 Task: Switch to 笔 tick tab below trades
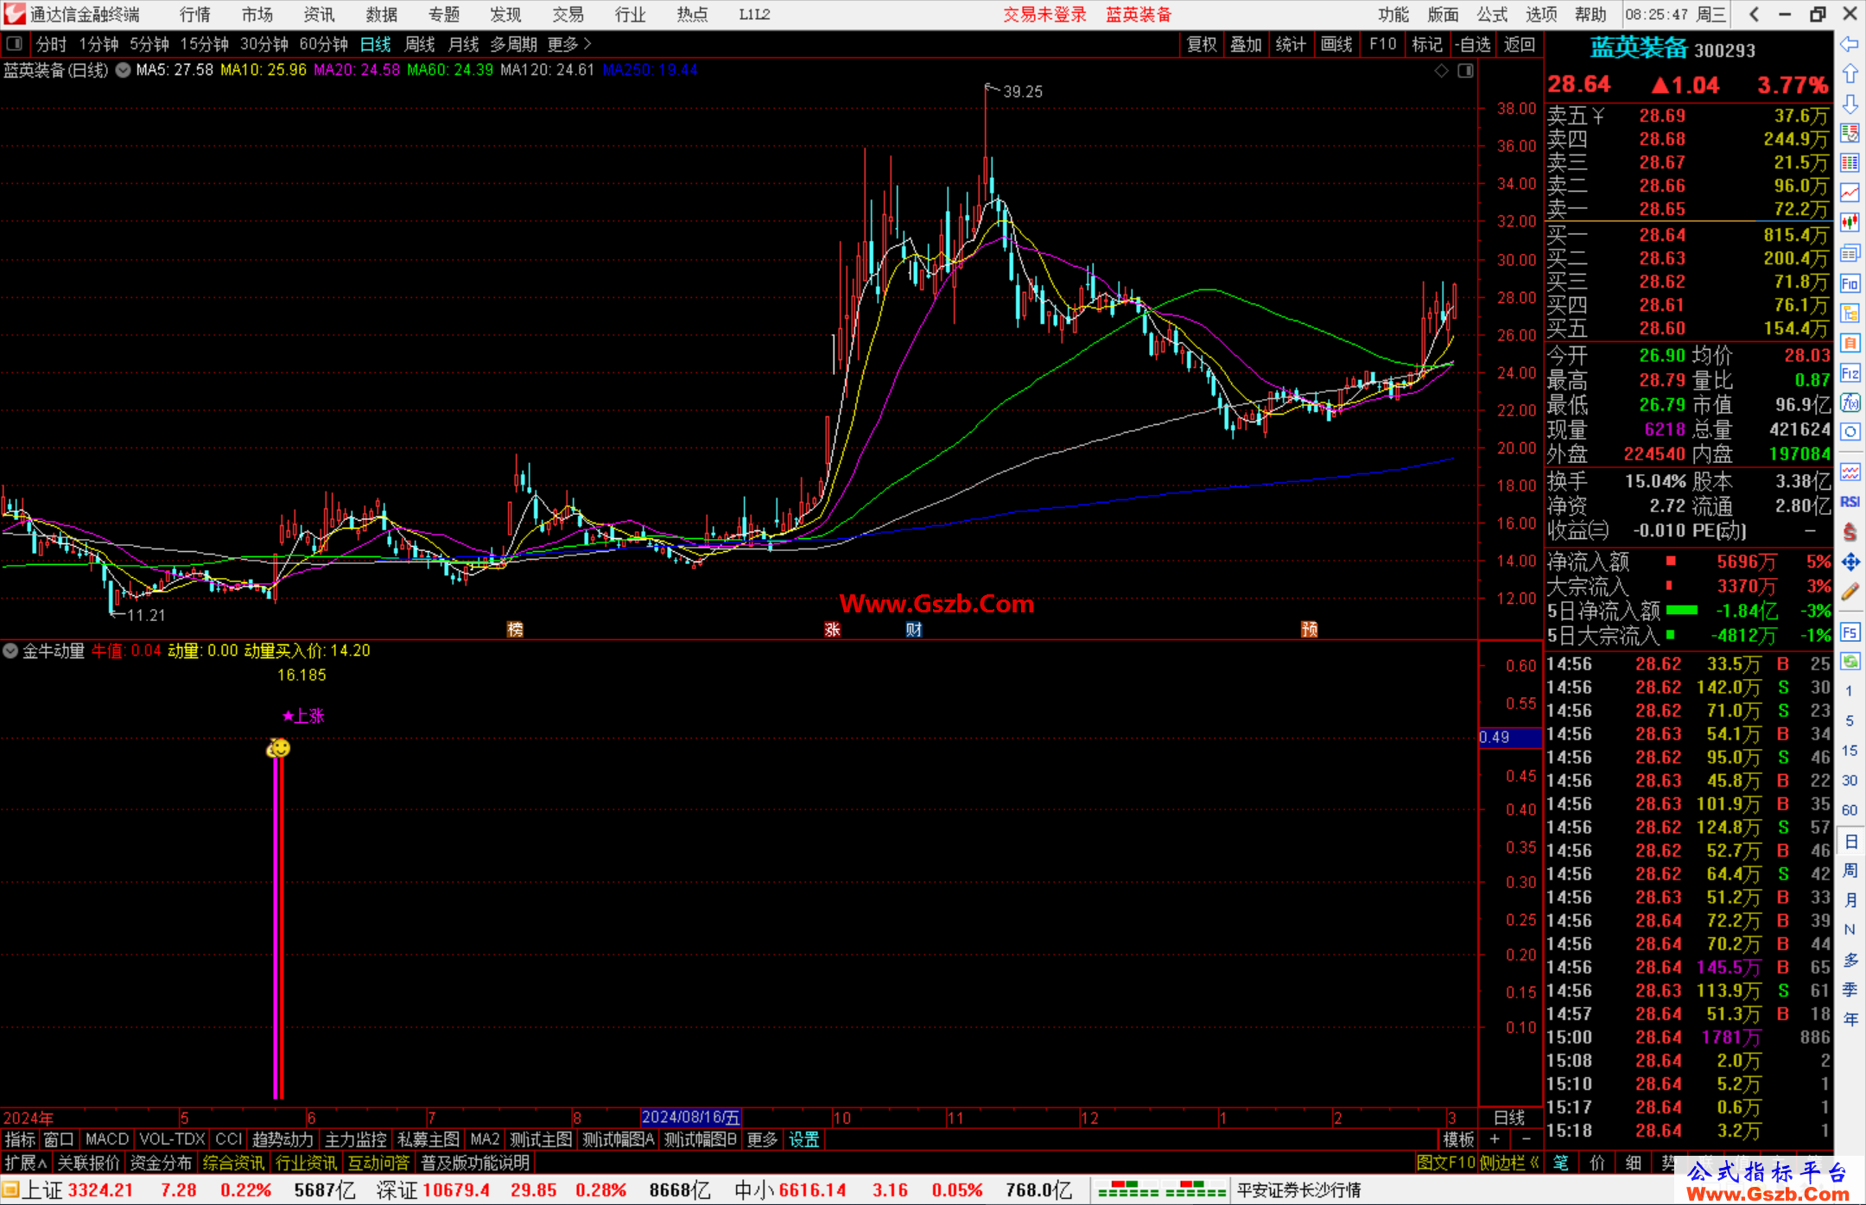click(1560, 1163)
